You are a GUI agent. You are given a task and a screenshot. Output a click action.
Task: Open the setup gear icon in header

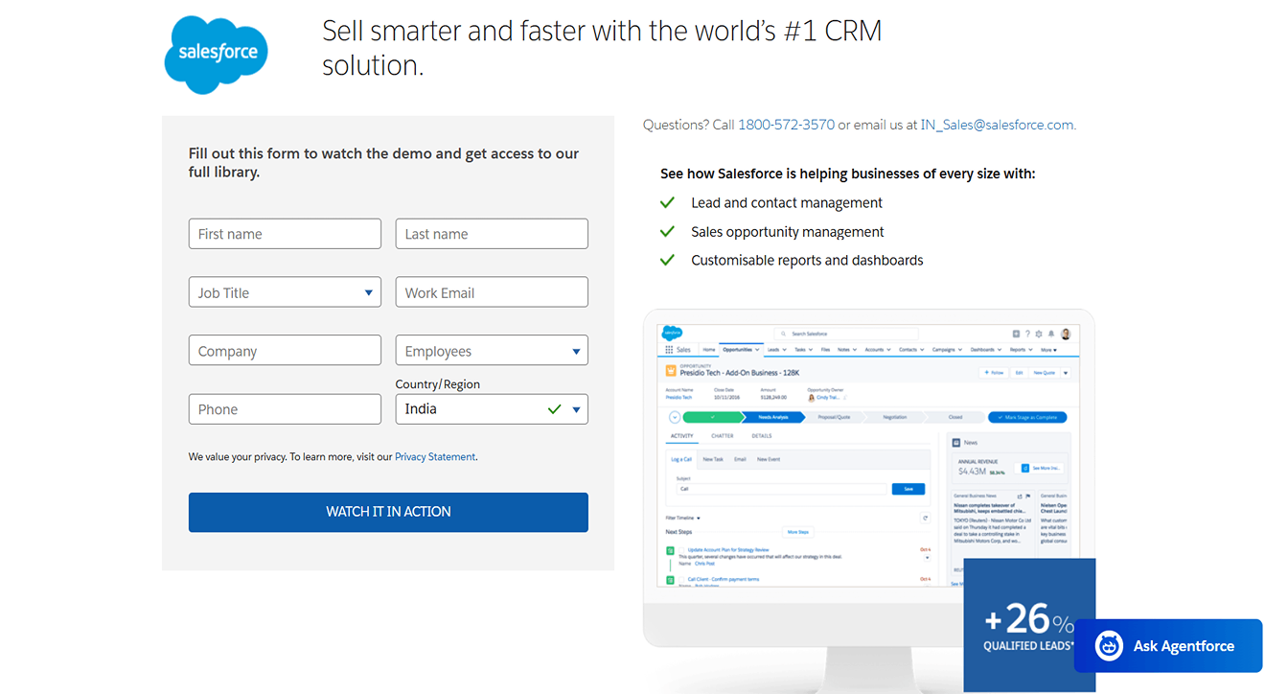tap(1038, 335)
